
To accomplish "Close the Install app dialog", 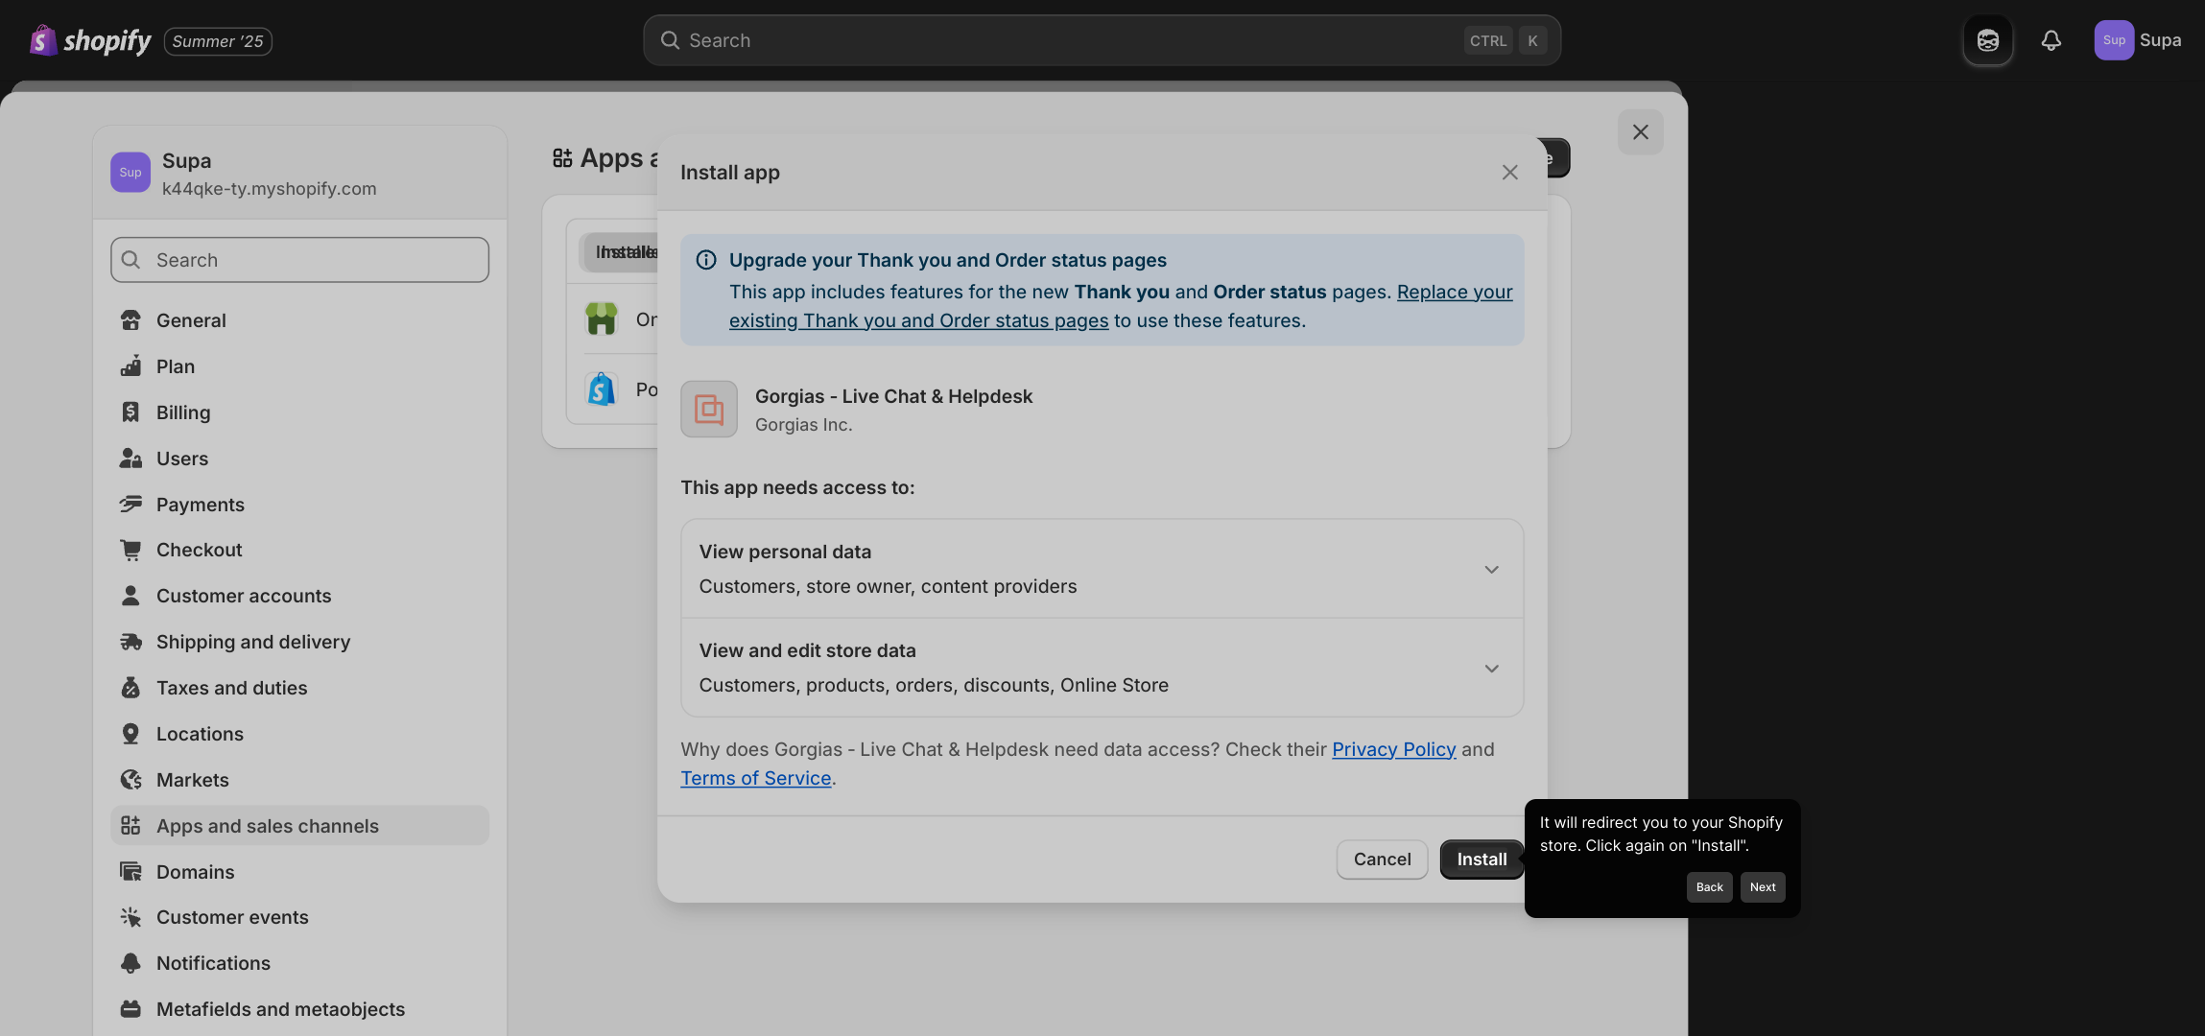I will click(1509, 173).
